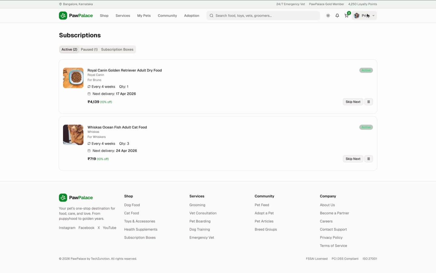Click the search magnifier icon
Screen dimensions: 436x273
(x=211, y=16)
